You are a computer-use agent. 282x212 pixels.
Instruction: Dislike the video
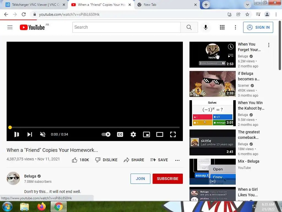click(106, 160)
